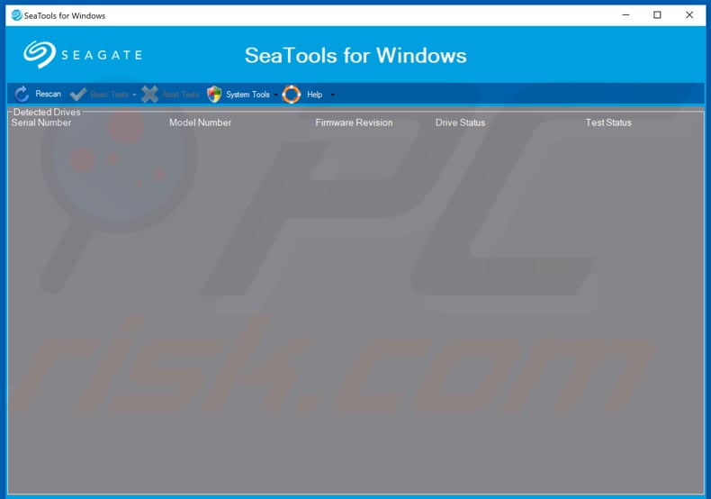Open the Basic Tests menu label
711x499 pixels.
109,95
